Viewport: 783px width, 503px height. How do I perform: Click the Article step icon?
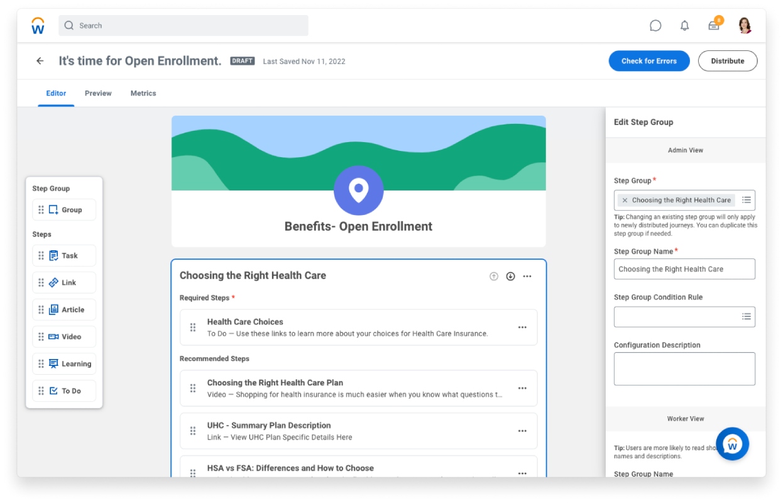[53, 310]
